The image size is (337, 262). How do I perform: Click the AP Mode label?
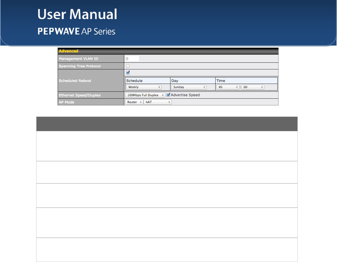67,102
